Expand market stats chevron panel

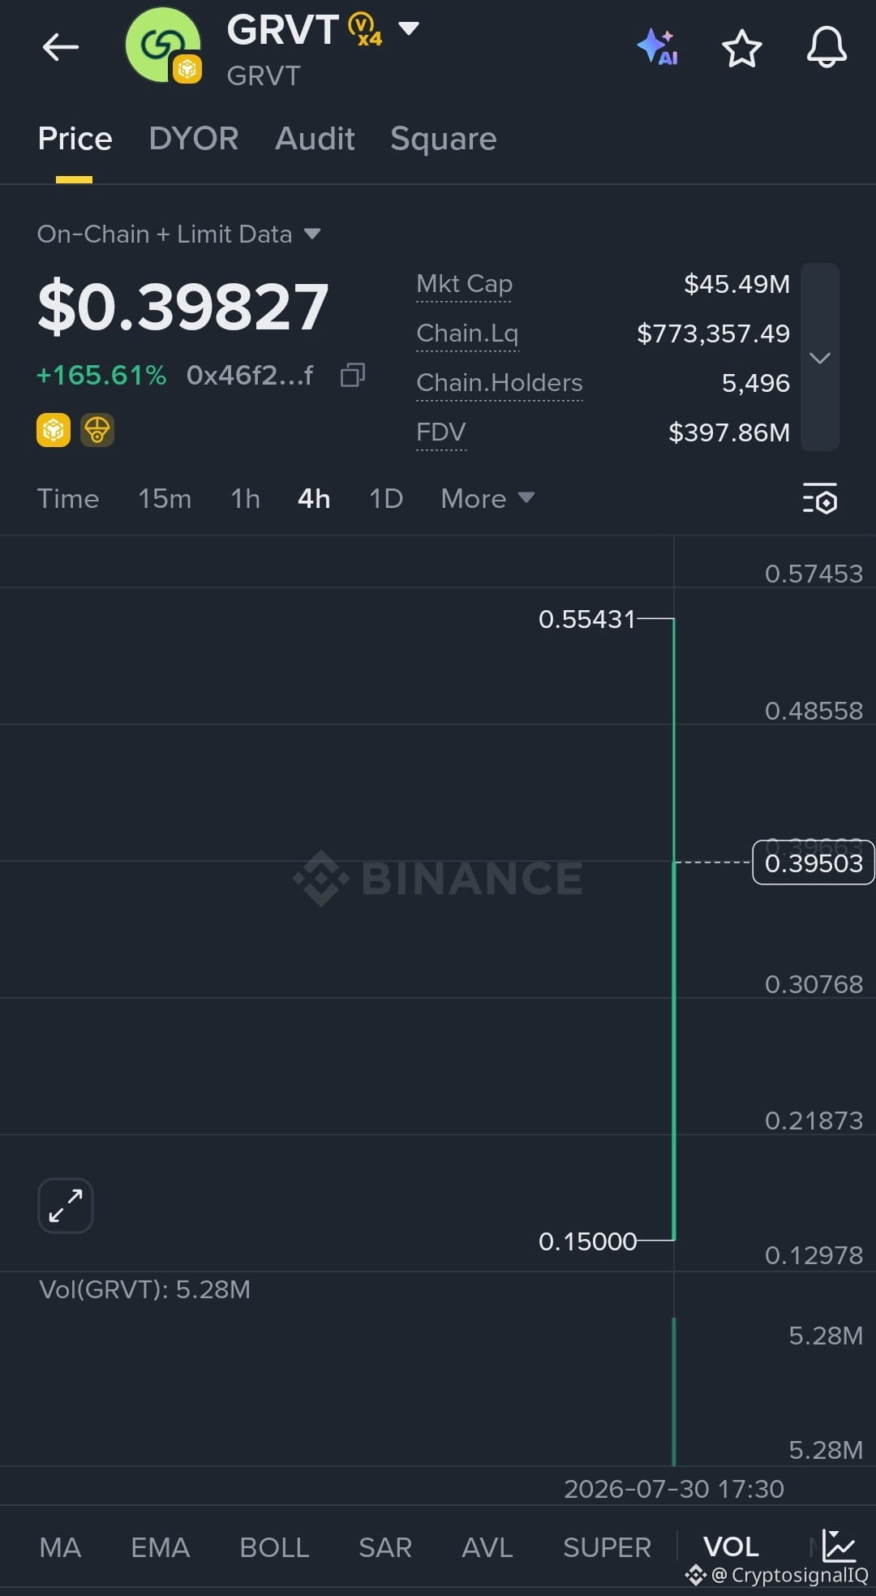pyautogui.click(x=820, y=357)
